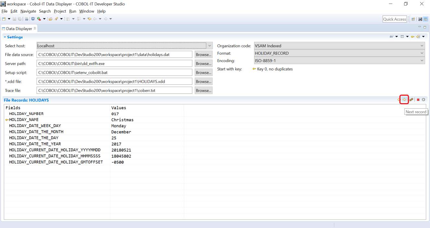Open the Navigate menu
The width and height of the screenshot is (430, 228).
pos(29,11)
